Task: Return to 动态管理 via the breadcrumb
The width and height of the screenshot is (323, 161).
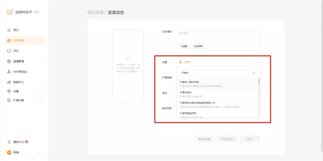Action: pyautogui.click(x=95, y=13)
